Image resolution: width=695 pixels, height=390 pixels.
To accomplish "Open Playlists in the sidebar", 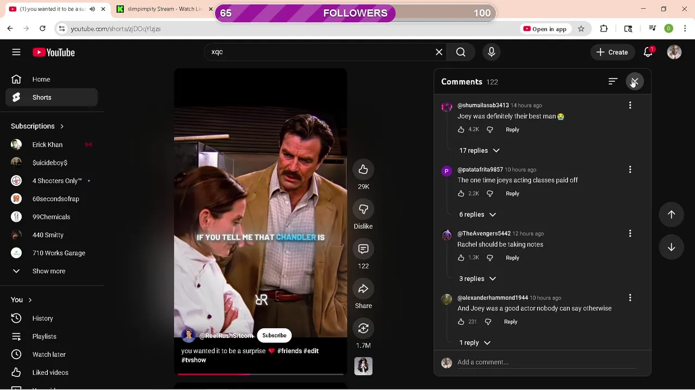I will coord(52,336).
